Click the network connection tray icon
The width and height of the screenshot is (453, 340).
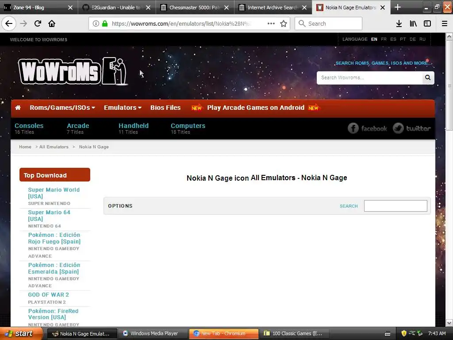(412, 333)
